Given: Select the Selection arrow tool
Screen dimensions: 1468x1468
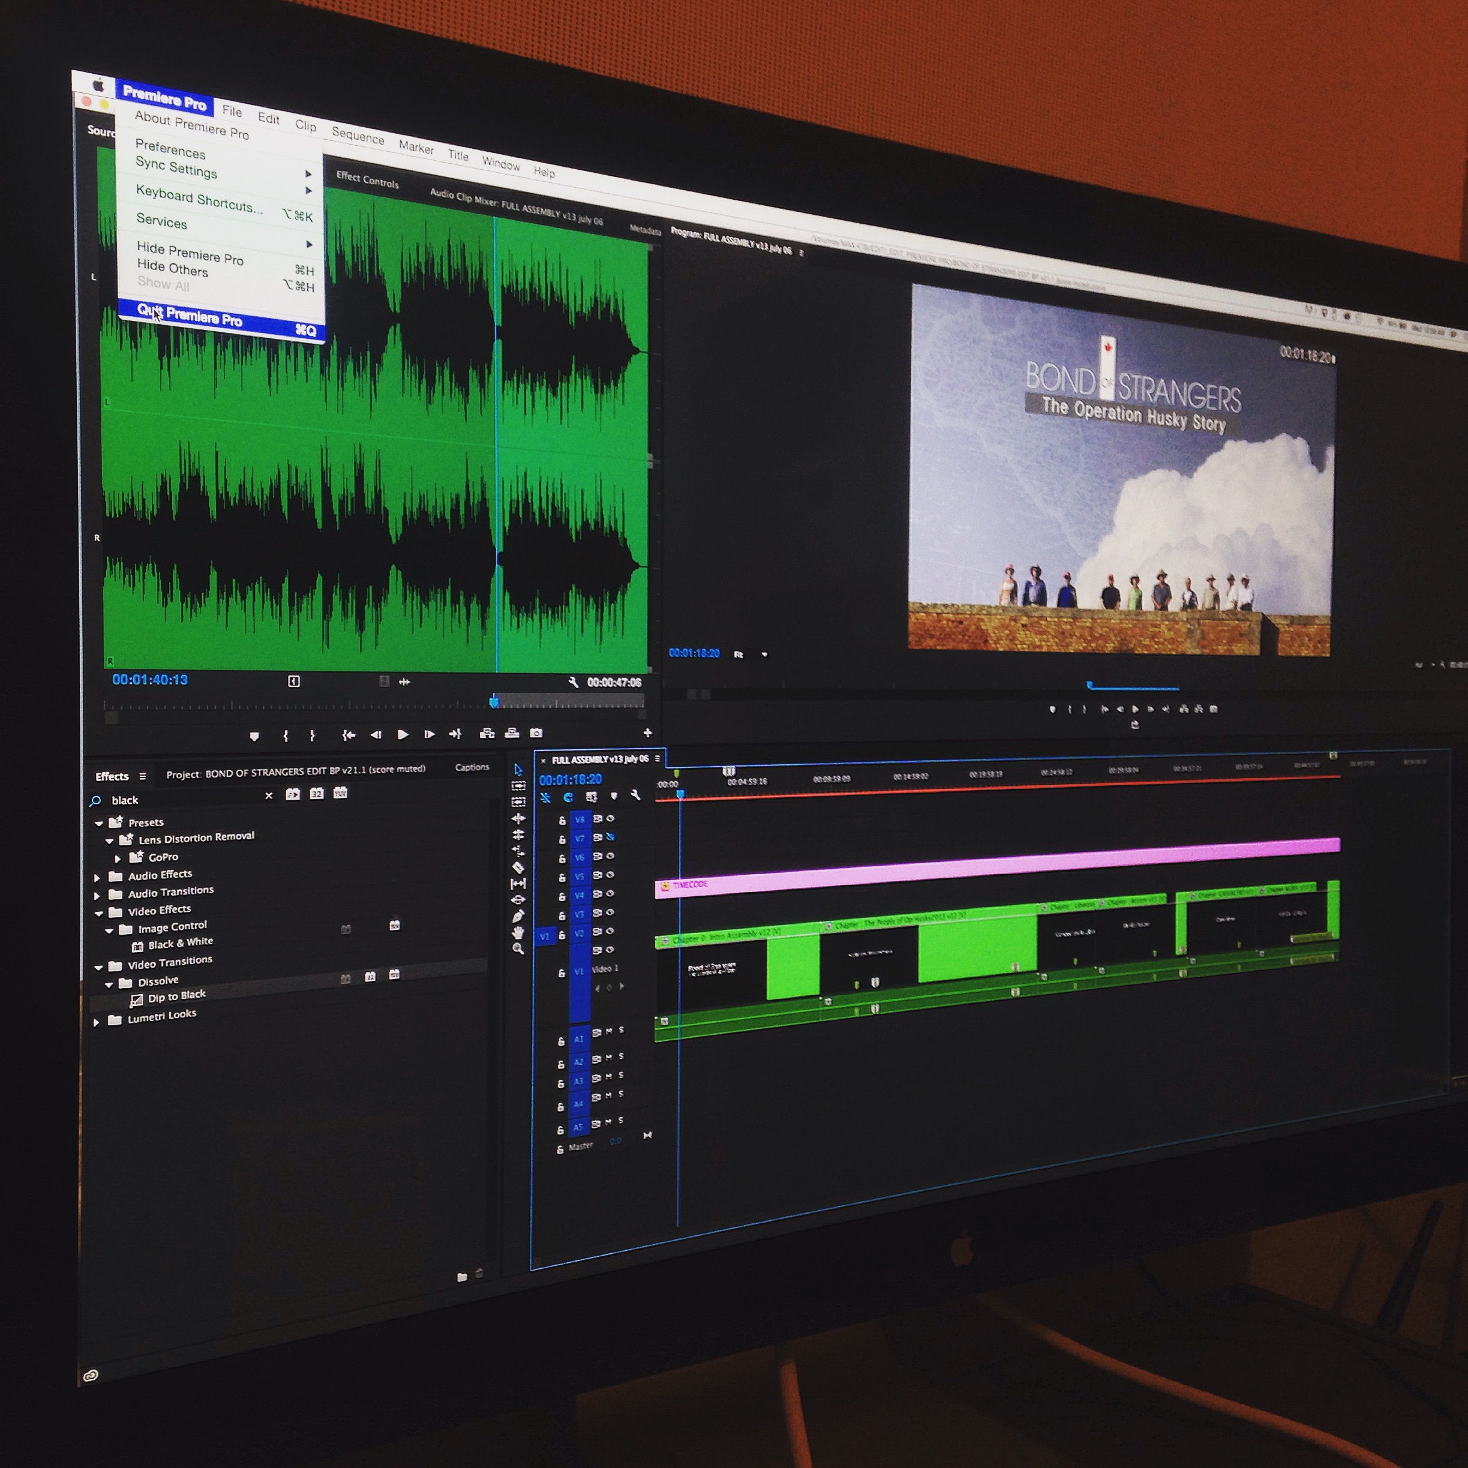Looking at the screenshot, I should (518, 770).
